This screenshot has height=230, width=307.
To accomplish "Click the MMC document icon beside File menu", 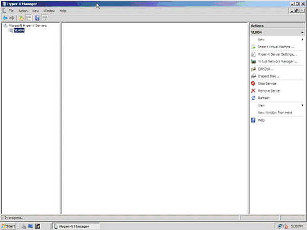I will [x=4, y=11].
